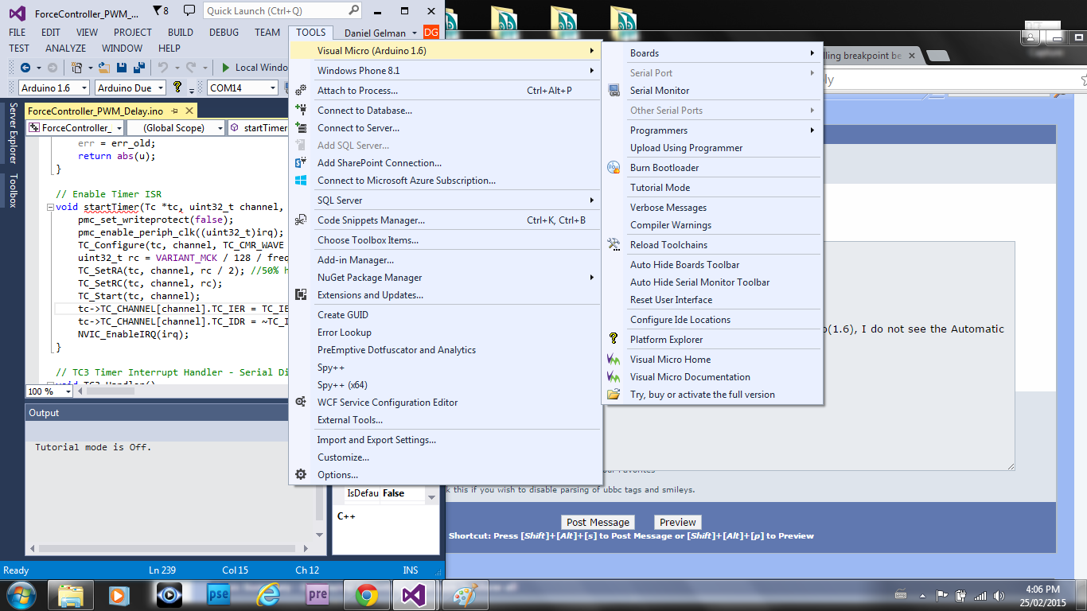Viewport: 1087px width, 611px height.
Task: Open the feedback speech bubble icon
Action: pos(189,11)
